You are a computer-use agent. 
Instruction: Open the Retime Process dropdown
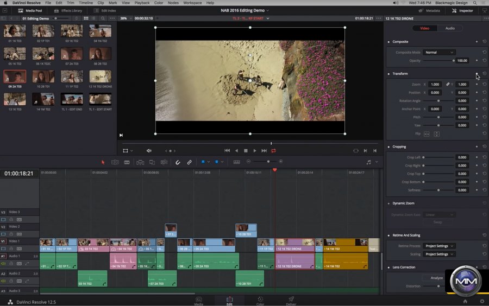click(x=439, y=246)
